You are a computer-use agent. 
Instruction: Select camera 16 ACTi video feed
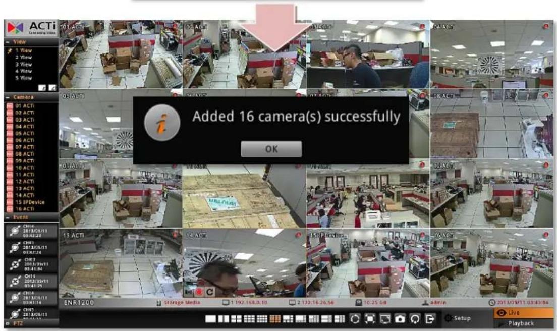pyautogui.click(x=491, y=263)
